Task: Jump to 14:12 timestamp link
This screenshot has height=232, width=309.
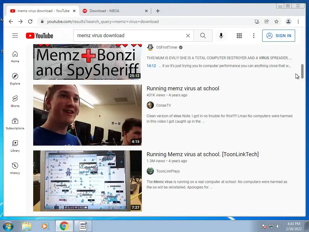Action: tap(151, 66)
